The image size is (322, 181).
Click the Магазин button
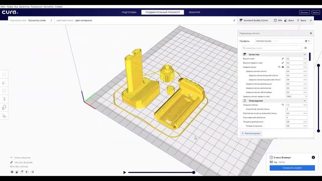point(304,12)
